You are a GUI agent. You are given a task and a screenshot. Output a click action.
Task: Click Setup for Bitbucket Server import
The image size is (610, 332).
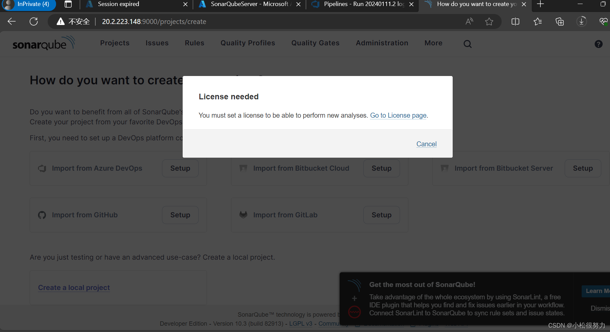583,168
